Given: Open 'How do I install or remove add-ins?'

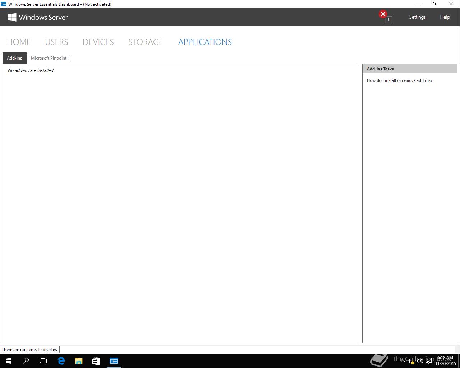Looking at the screenshot, I should (400, 80).
